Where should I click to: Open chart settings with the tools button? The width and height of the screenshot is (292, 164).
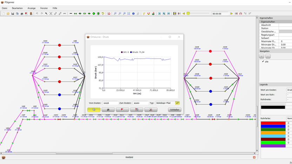point(151,110)
